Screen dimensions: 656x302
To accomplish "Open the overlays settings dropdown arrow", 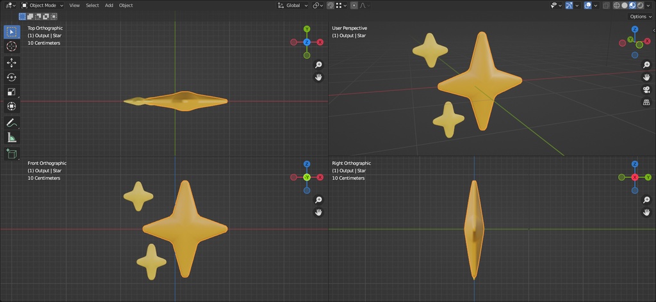I will [x=595, y=5].
